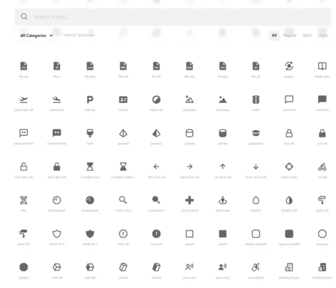Viewport: 336px width, 288px height.
Task: Pick the solid lock-alt icon
Action: pos(323,133)
